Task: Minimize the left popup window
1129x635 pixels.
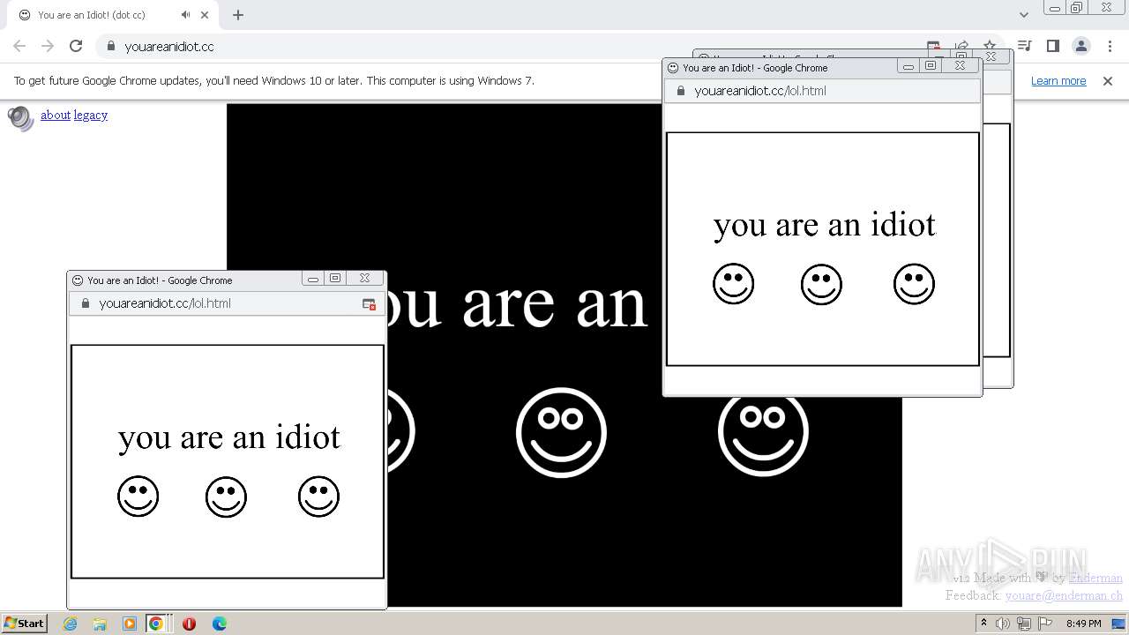Action: 313,279
